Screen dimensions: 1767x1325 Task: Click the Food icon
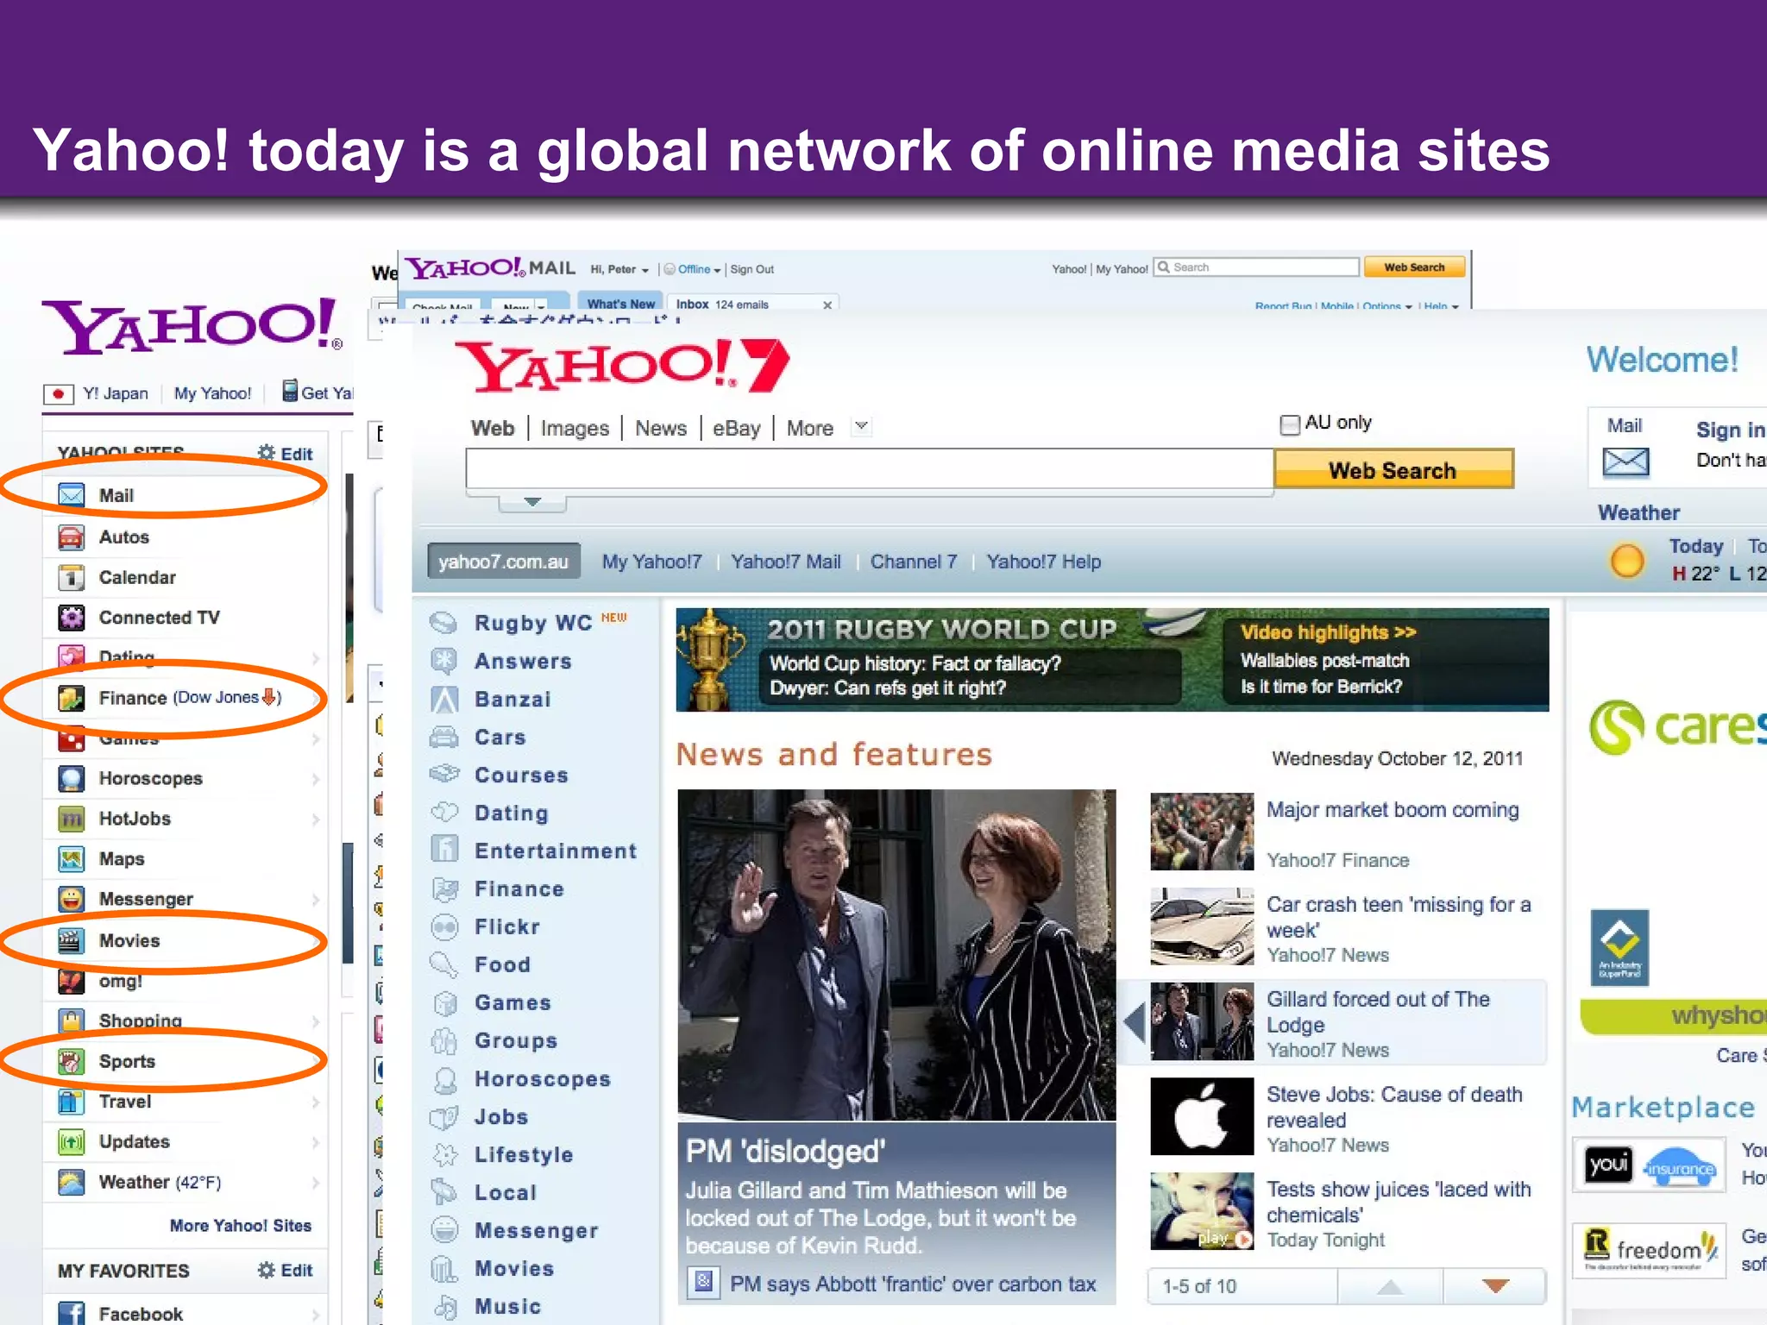click(x=443, y=964)
